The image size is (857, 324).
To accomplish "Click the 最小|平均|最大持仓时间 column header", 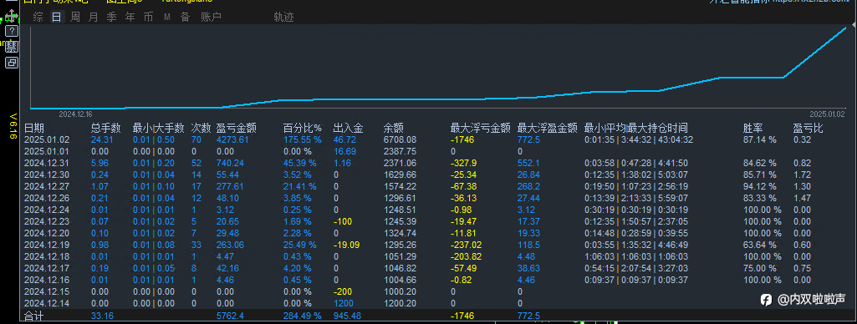I will (x=635, y=129).
